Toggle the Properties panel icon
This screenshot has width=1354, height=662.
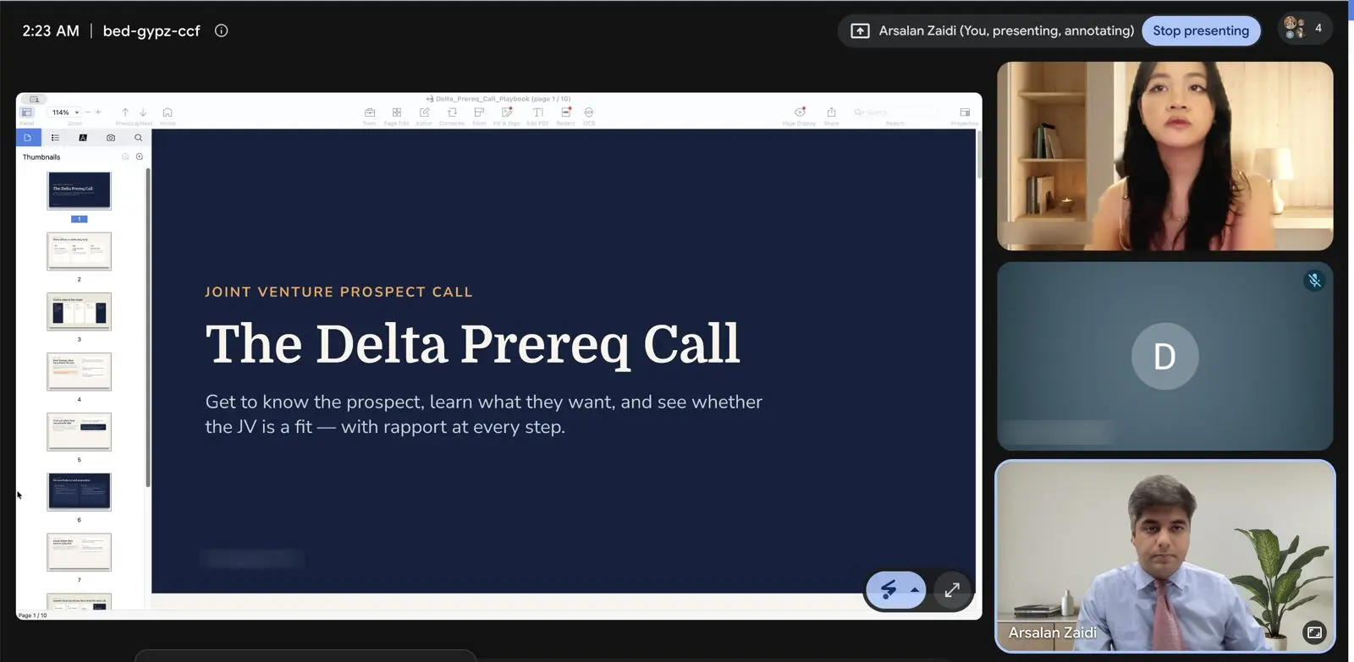point(965,112)
